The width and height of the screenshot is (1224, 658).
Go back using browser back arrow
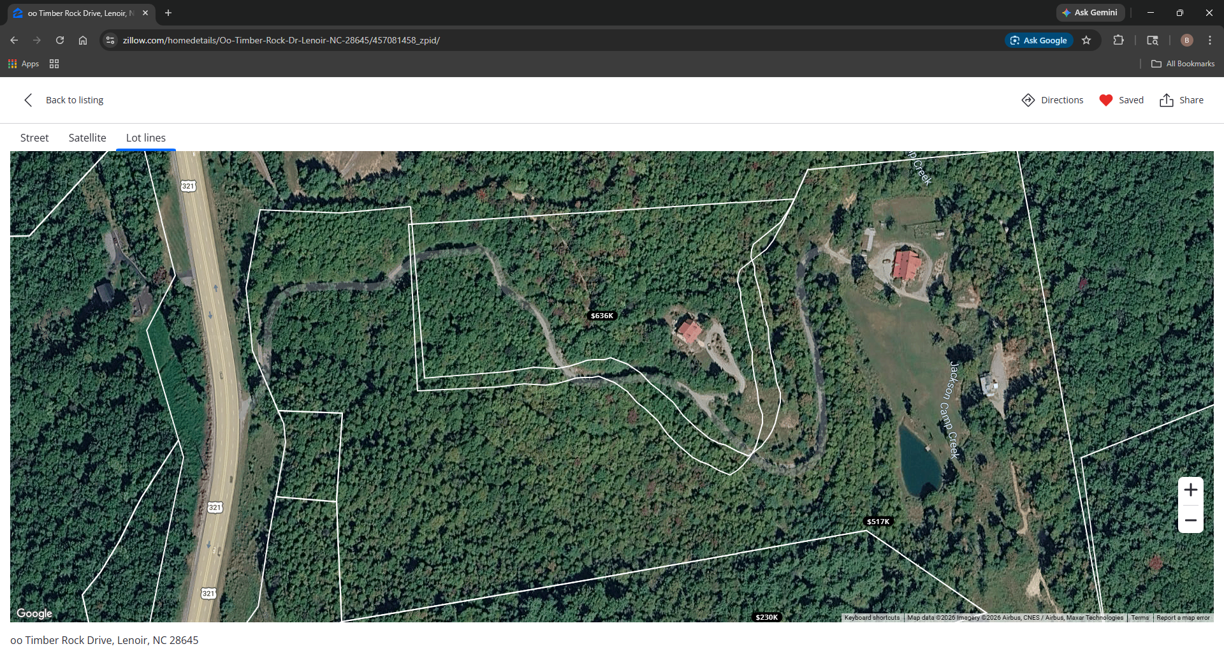click(x=14, y=40)
